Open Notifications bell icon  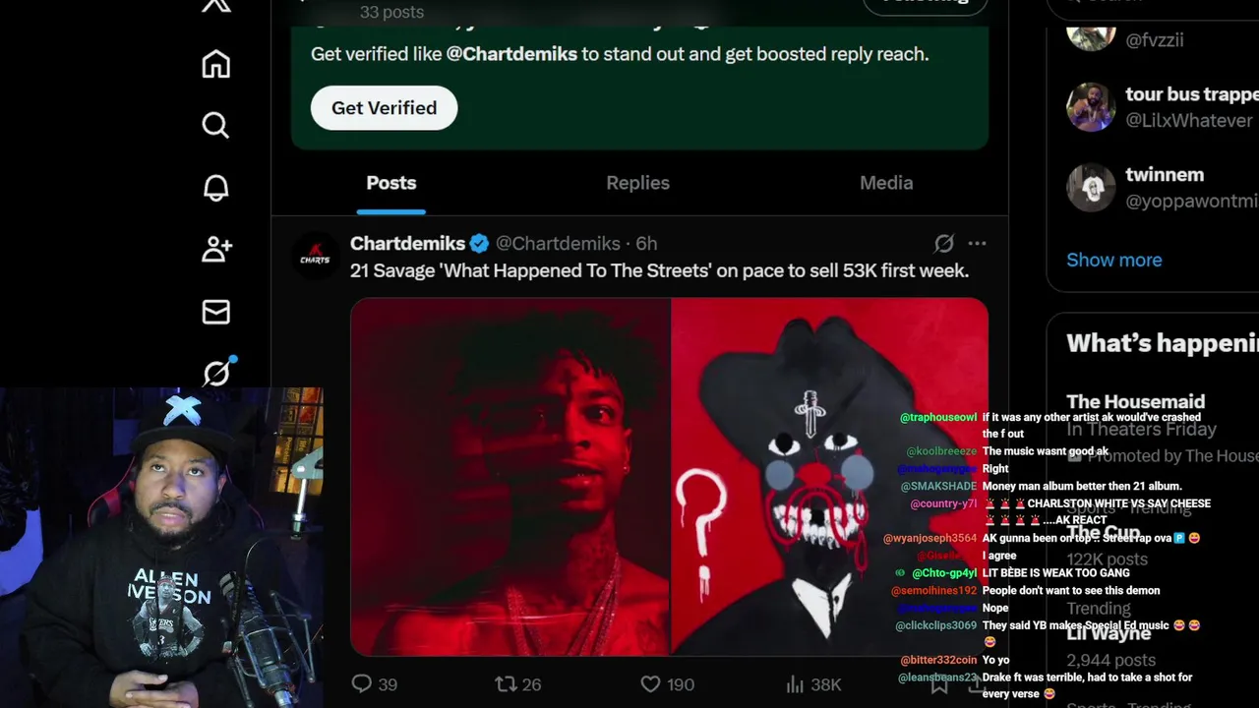[215, 188]
